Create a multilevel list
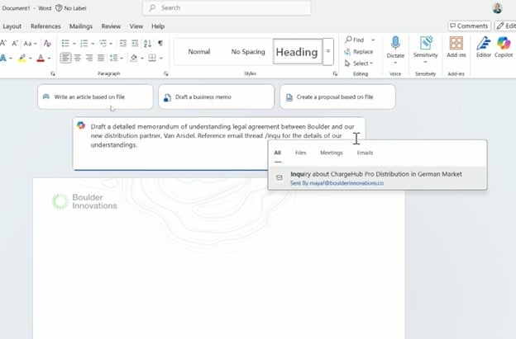The height and width of the screenshot is (339, 516). [x=103, y=44]
